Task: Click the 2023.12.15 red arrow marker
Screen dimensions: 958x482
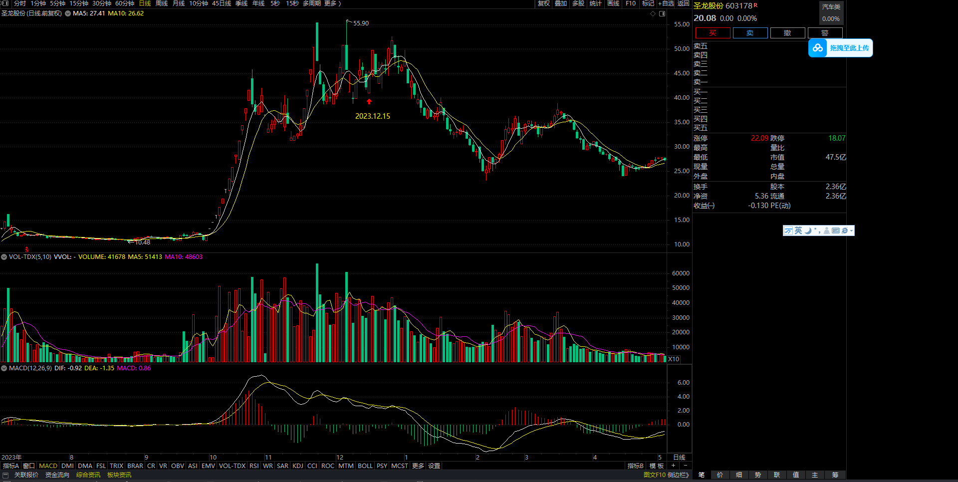Action: [x=369, y=102]
